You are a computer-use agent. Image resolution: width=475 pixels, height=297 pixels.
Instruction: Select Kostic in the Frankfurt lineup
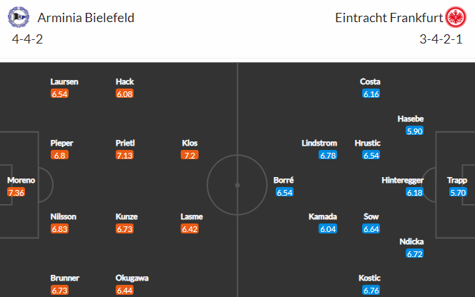coord(371,278)
